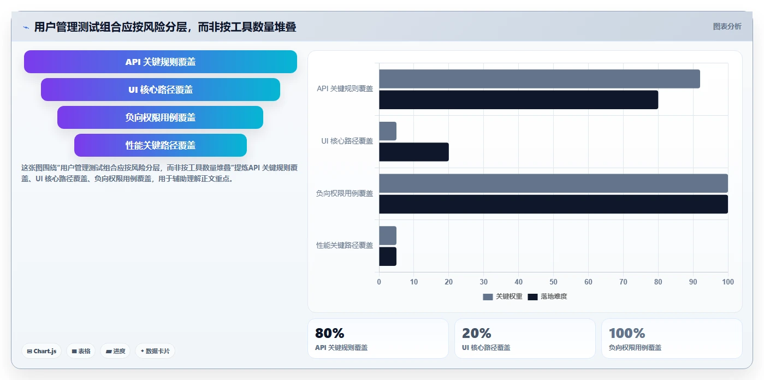Click the gray 关键权重 bar for API 关键规则覆盖

[x=540, y=79]
